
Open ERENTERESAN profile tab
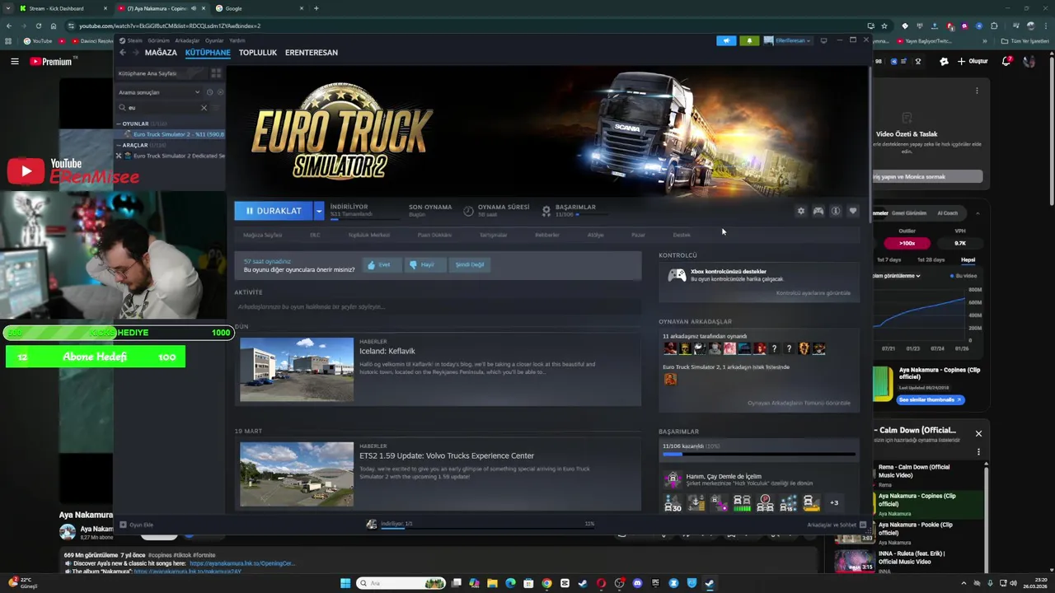coord(312,53)
